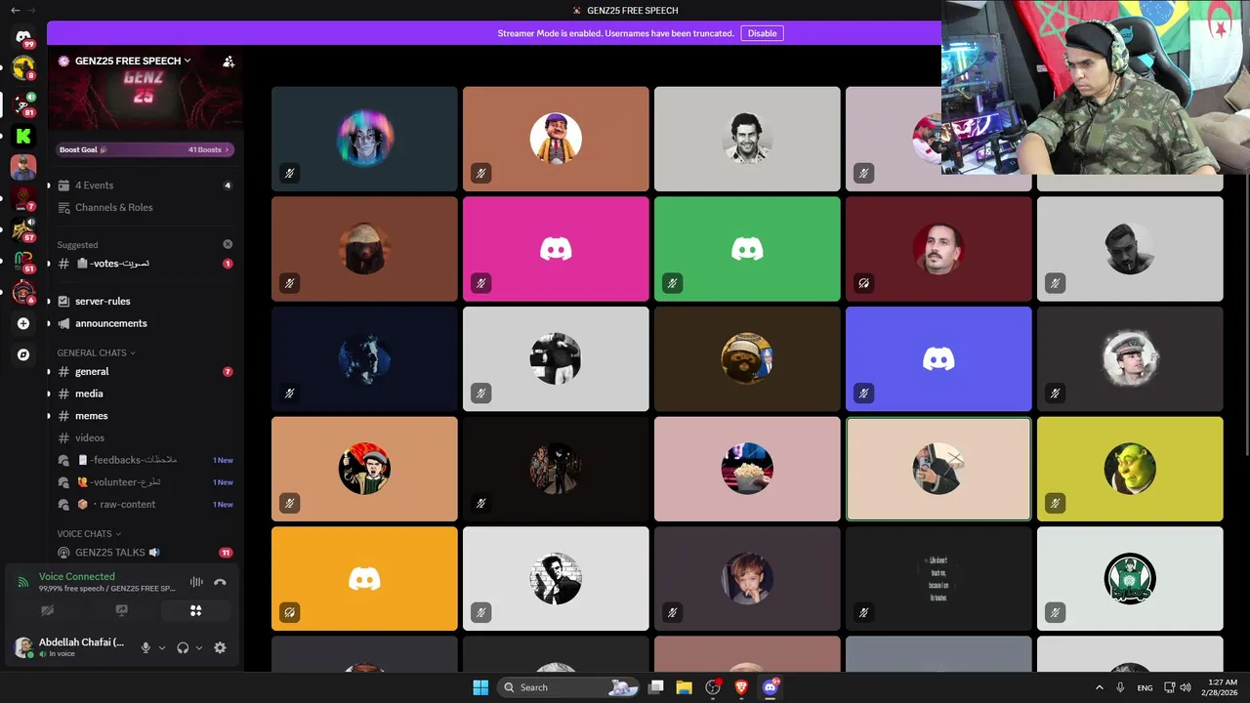The width and height of the screenshot is (1250, 703).
Task: Open the media text channel
Action: (x=145, y=393)
